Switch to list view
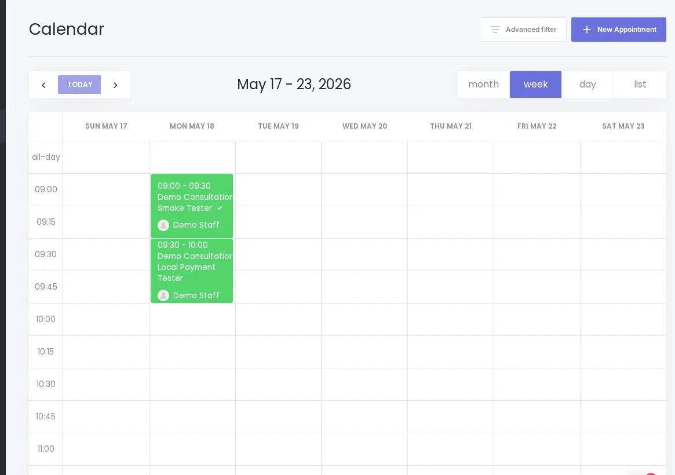This screenshot has height=475, width=675. (x=640, y=85)
